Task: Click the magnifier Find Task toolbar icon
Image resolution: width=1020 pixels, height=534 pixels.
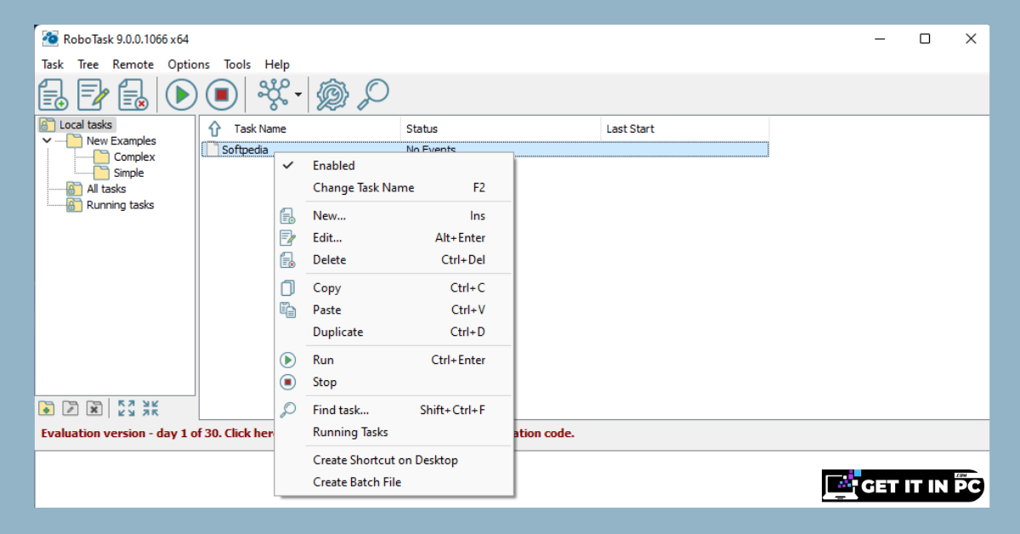Action: (372, 94)
